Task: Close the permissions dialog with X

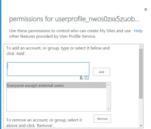Action: 146,9
